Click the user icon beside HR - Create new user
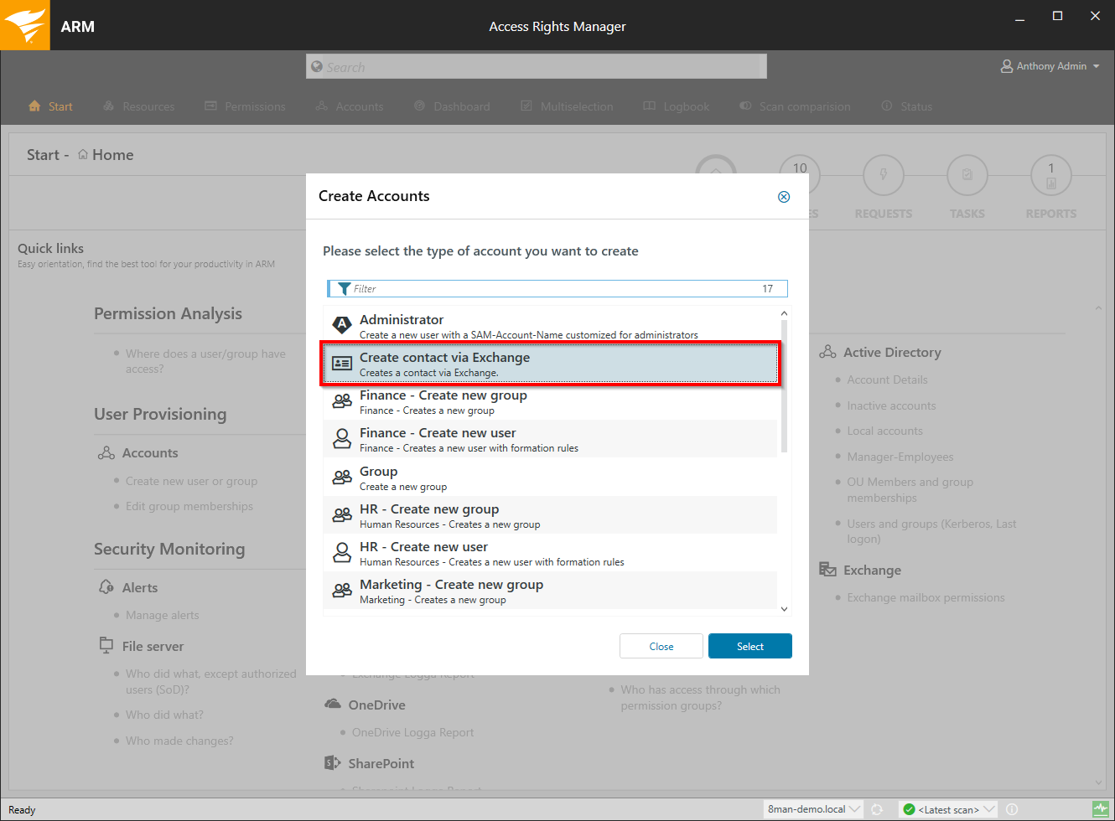The height and width of the screenshot is (821, 1115). 341,552
